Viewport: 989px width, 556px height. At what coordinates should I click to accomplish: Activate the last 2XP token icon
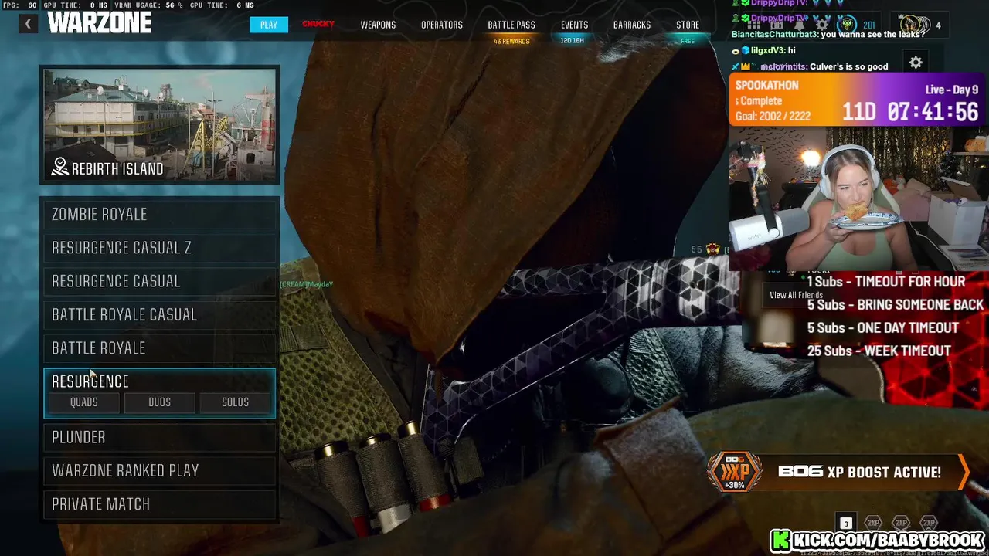pyautogui.click(x=929, y=523)
